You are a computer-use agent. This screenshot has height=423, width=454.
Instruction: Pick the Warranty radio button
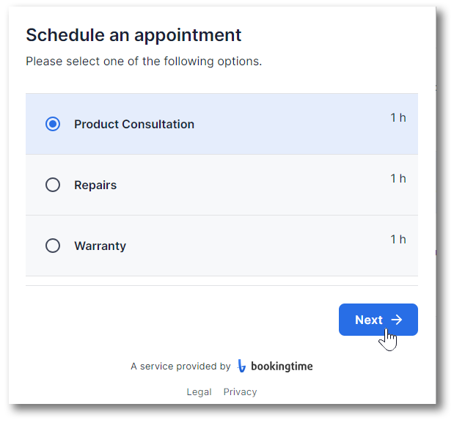(53, 246)
